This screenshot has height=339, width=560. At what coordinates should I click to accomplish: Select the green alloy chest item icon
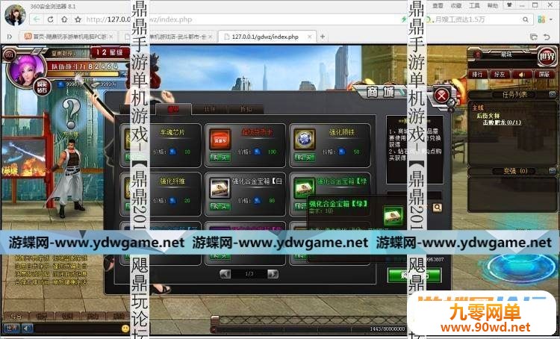(x=305, y=188)
